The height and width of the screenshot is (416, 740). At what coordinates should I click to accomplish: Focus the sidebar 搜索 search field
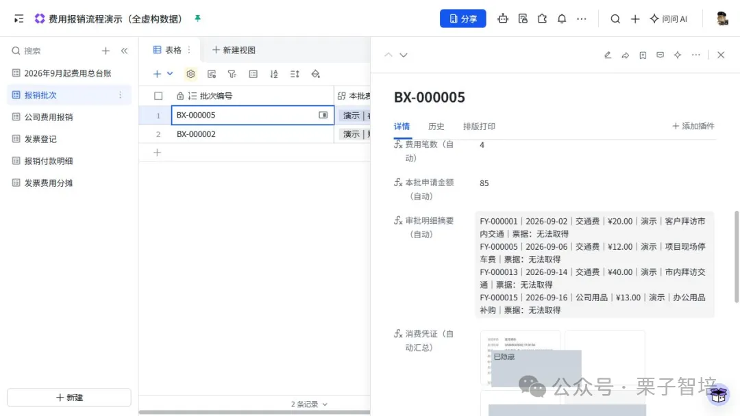coord(52,51)
